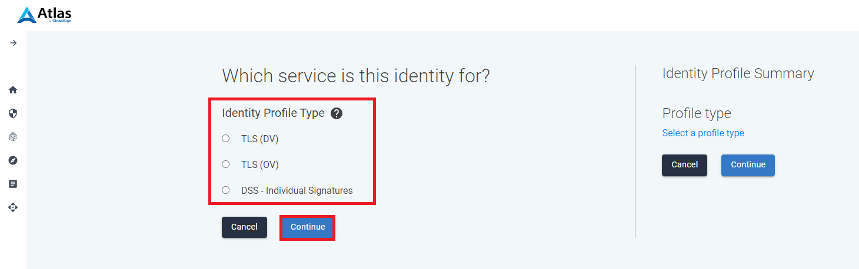Click the Atlas logo
This screenshot has height=269, width=859.
(x=44, y=15)
